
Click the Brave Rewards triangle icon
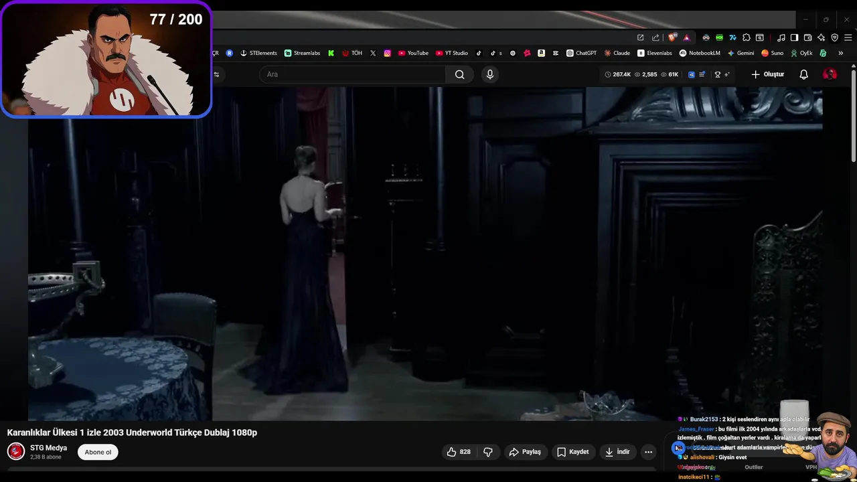point(686,38)
